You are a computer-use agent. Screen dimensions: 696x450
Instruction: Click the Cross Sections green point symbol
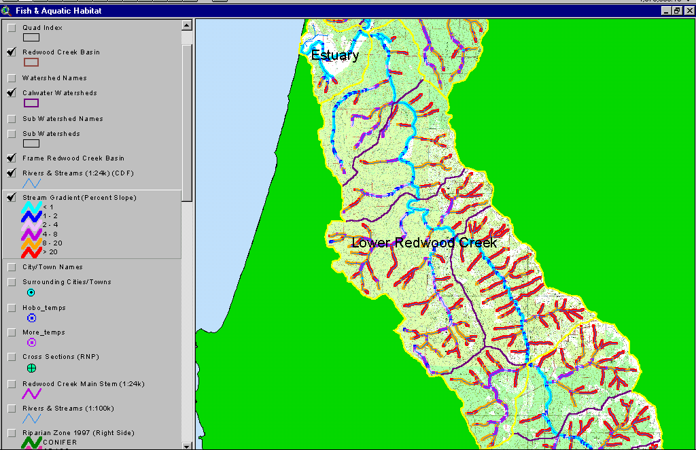(x=31, y=368)
